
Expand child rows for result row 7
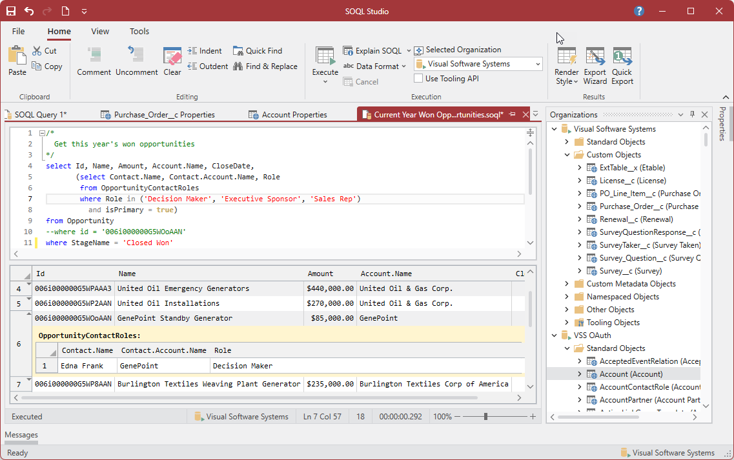(28, 379)
